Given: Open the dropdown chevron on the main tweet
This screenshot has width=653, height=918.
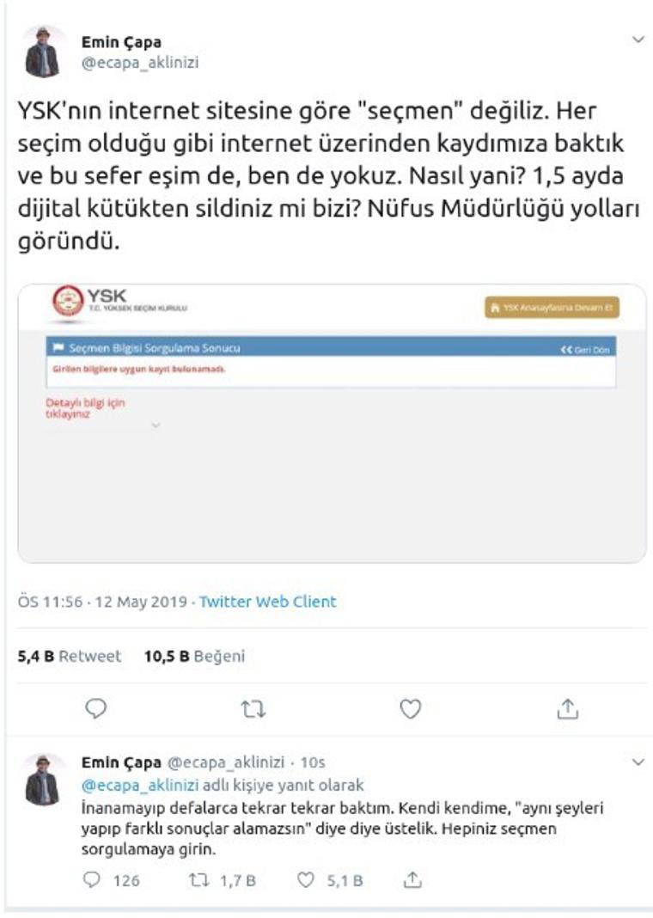Looking at the screenshot, I should tap(638, 38).
